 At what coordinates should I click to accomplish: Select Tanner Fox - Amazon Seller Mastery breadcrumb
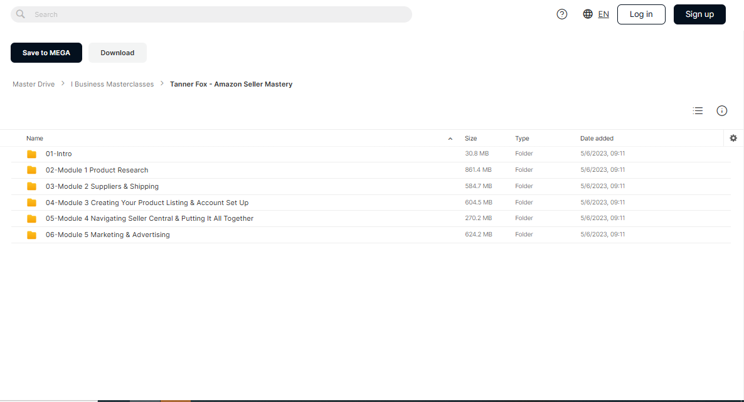pyautogui.click(x=231, y=84)
